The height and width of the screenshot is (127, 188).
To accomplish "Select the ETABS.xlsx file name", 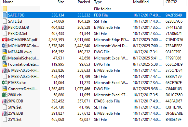I will click(x=17, y=83).
